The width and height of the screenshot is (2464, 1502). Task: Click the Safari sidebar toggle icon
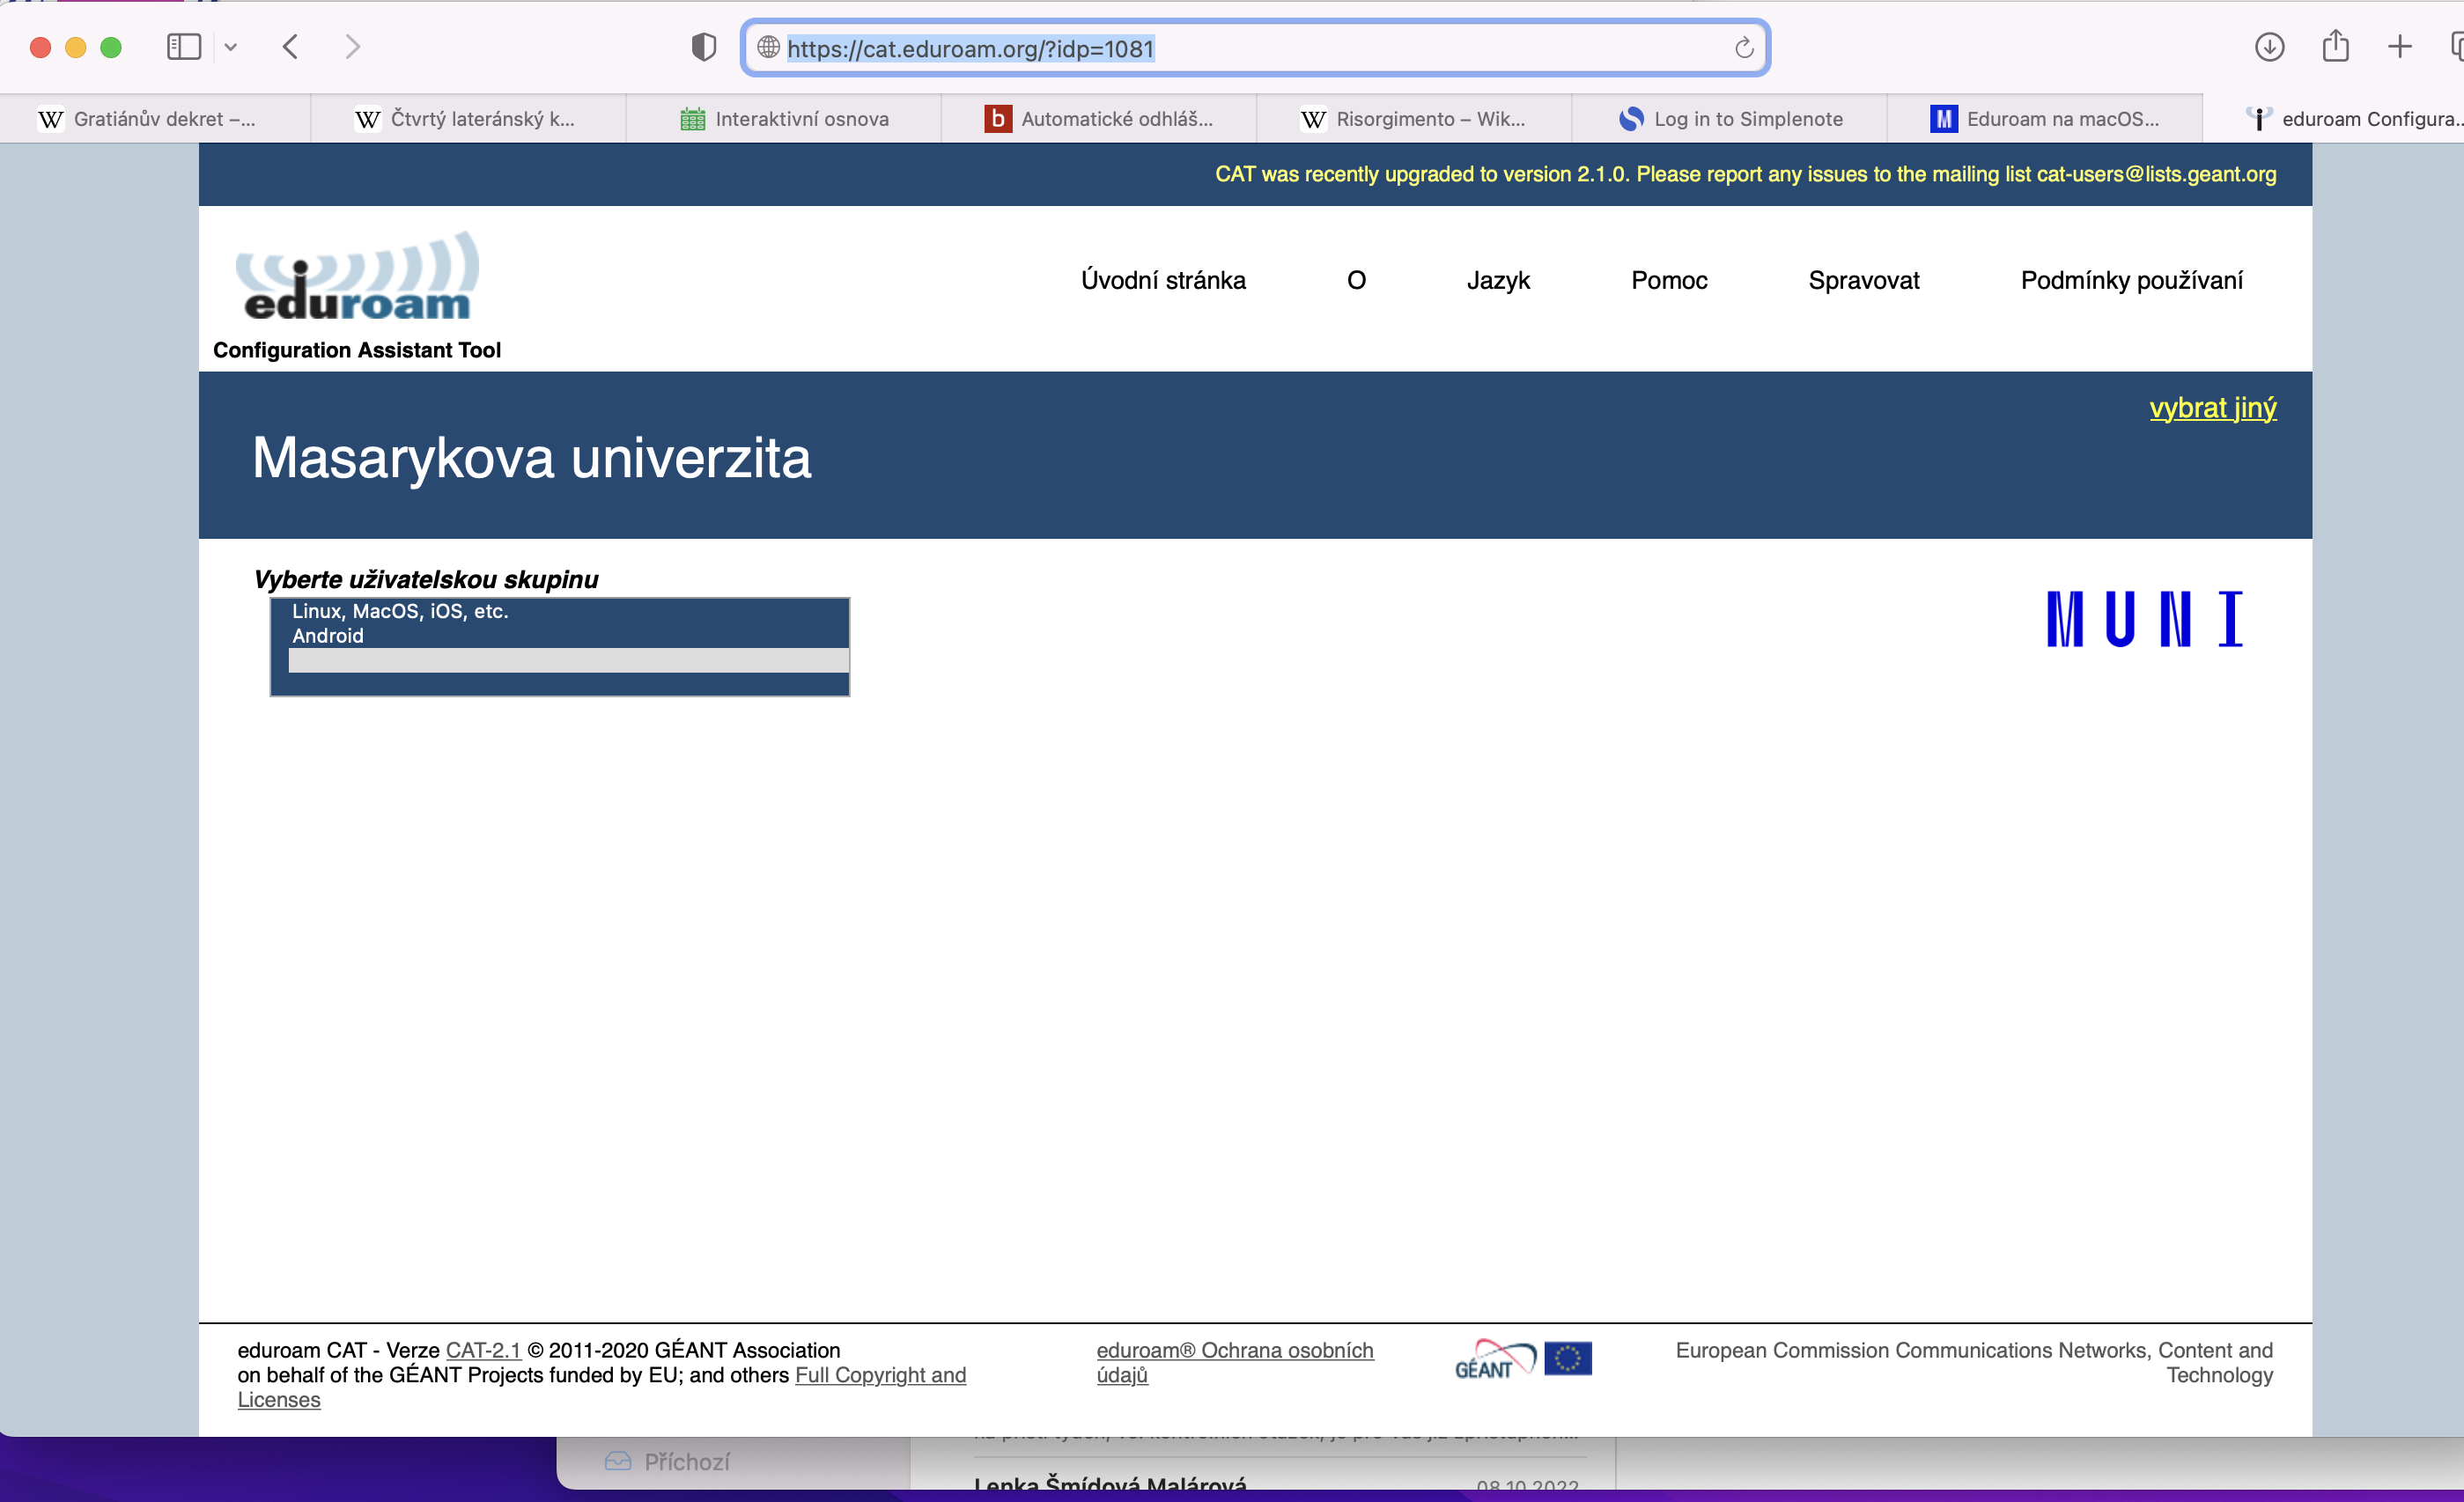184,47
